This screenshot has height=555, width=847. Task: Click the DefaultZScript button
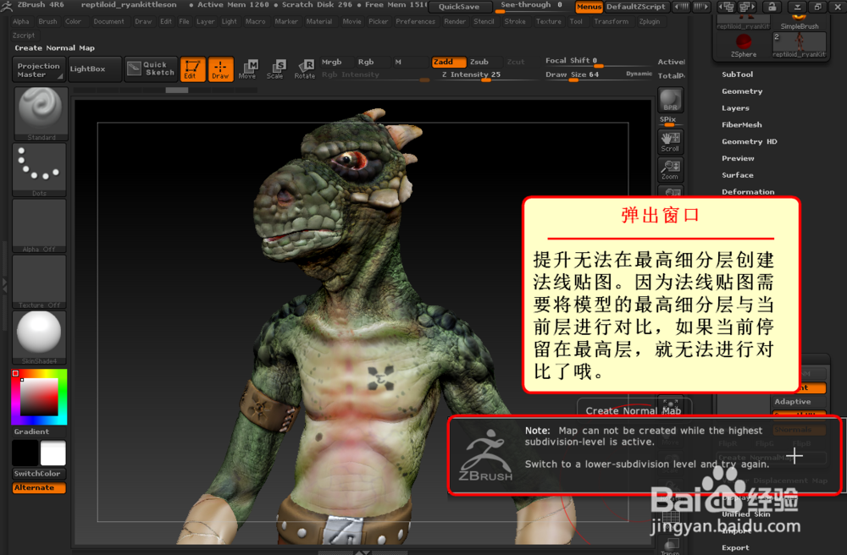click(x=636, y=7)
